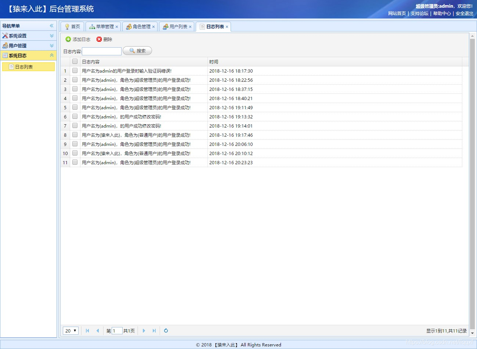The width and height of the screenshot is (477, 349).
Task: Click the people icon on 角色管理 tab
Action: pos(129,27)
